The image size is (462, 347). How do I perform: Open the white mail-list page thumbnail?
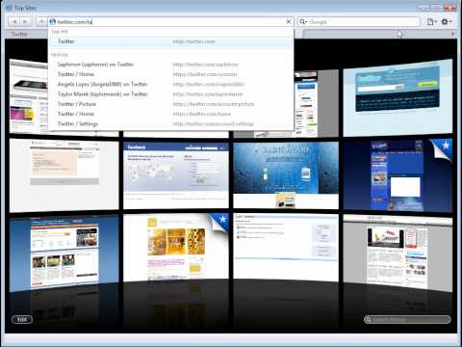(x=286, y=248)
